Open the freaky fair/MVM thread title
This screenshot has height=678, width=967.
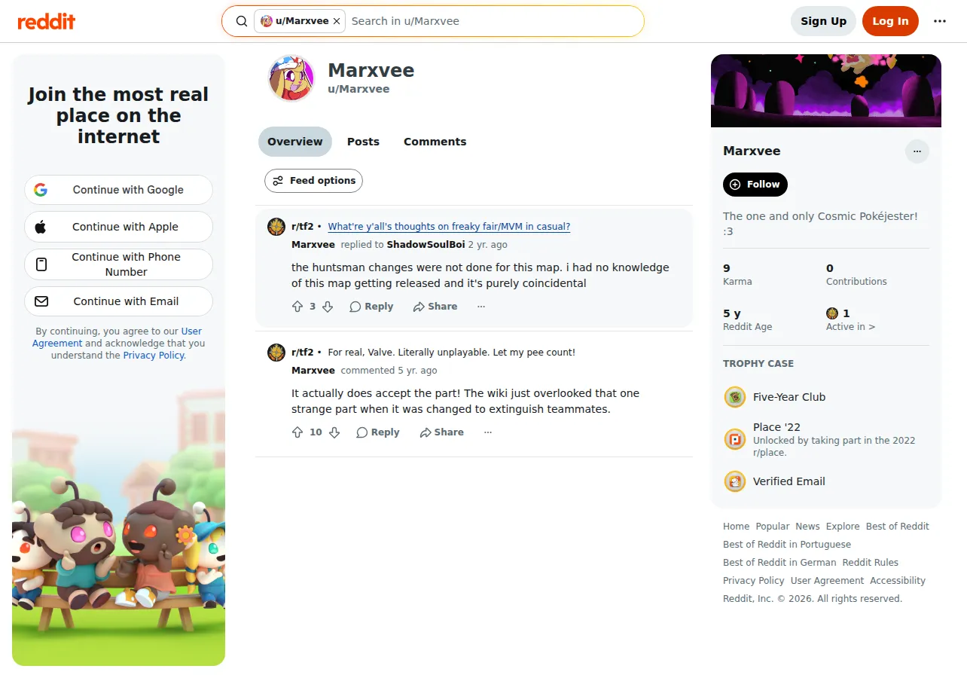(x=449, y=227)
